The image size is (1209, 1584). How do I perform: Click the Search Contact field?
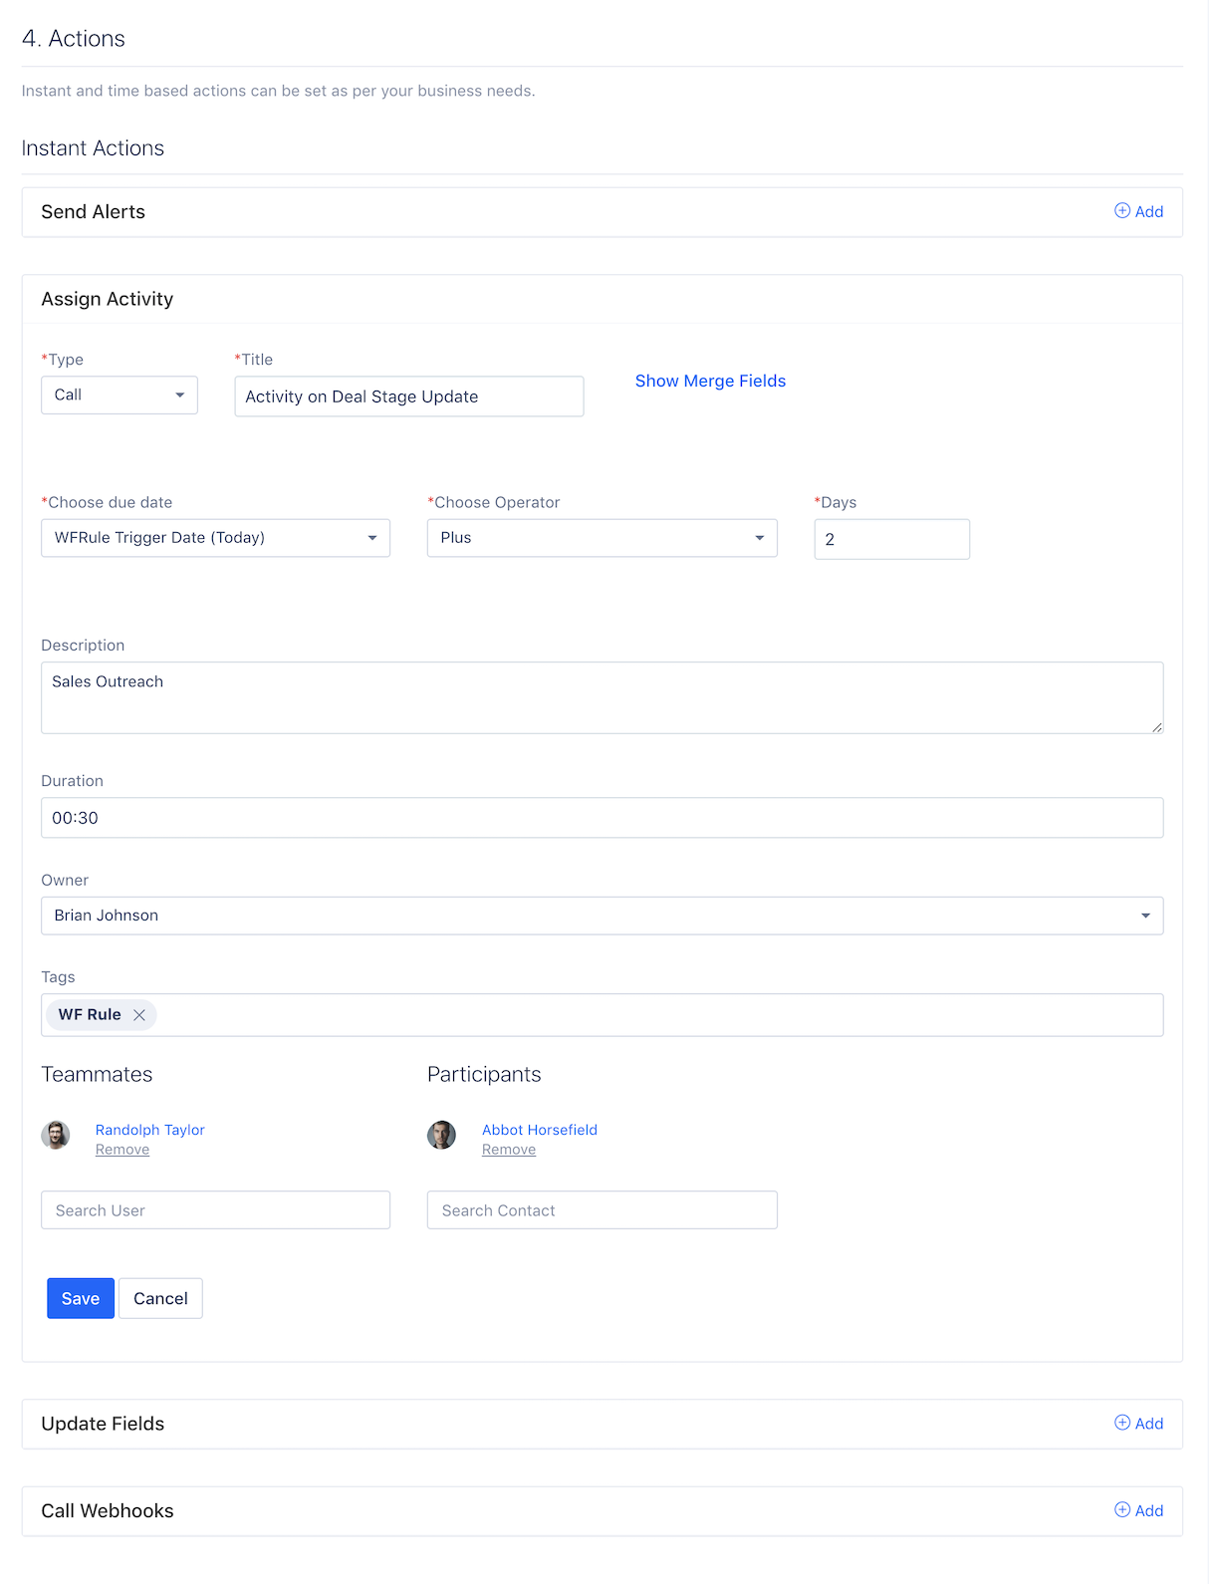click(603, 1210)
